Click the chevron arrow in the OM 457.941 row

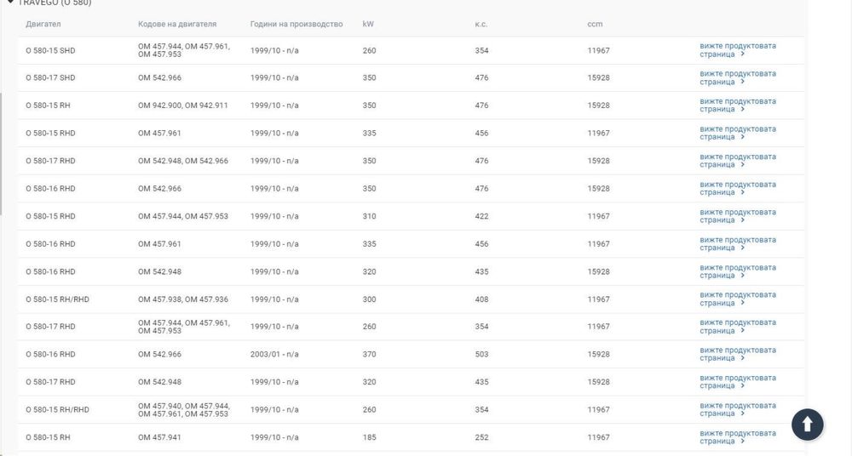click(742, 442)
